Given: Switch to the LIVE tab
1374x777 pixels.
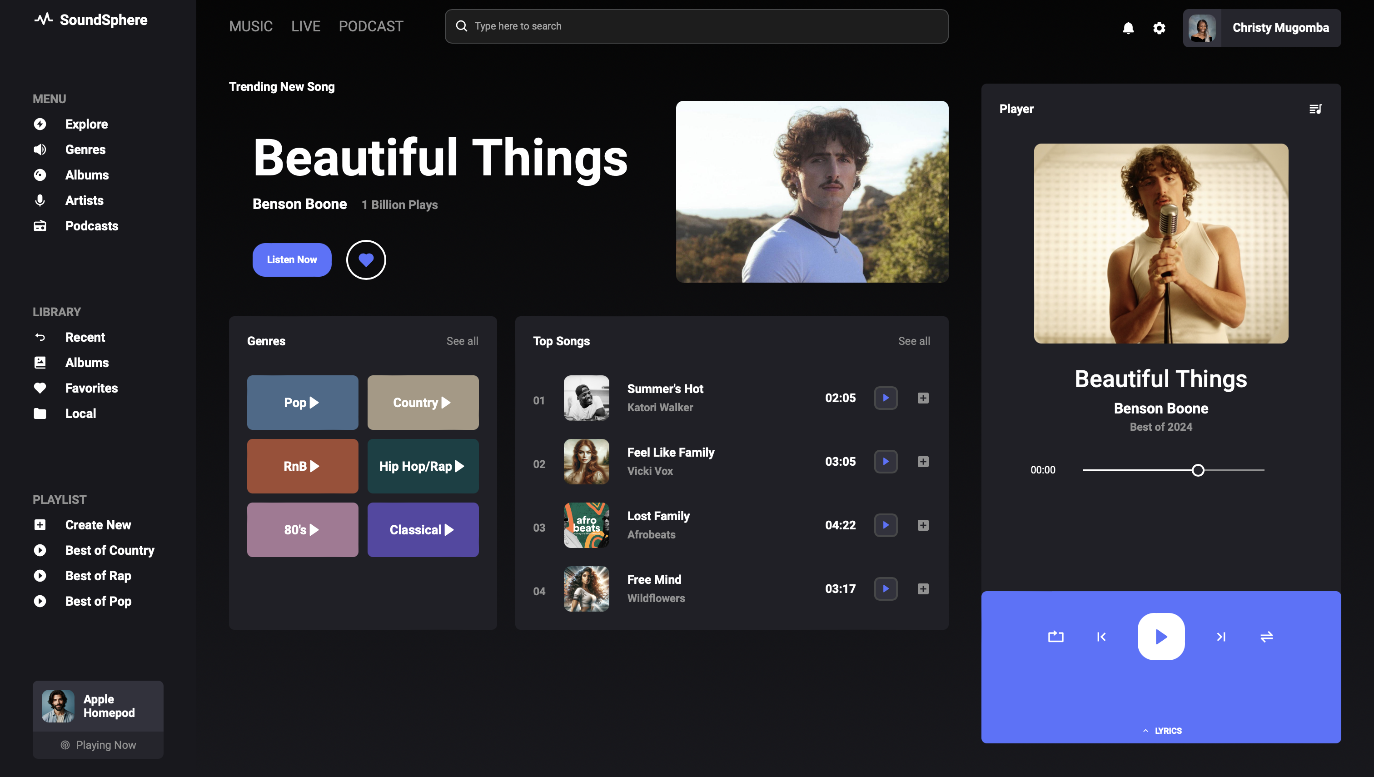Looking at the screenshot, I should pos(306,26).
